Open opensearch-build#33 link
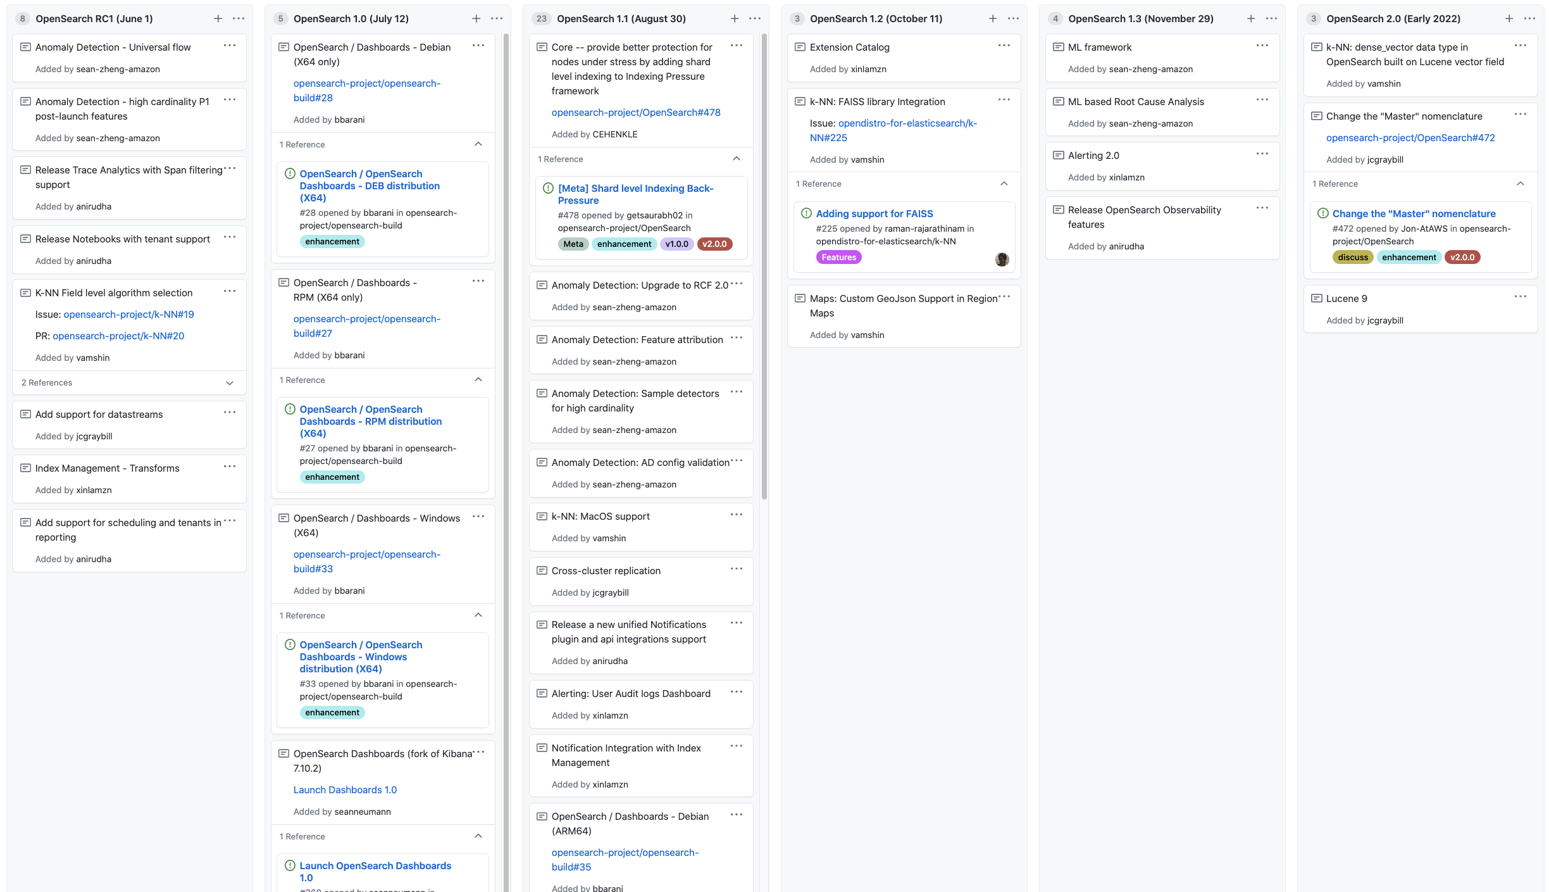1549x892 pixels. (x=367, y=562)
